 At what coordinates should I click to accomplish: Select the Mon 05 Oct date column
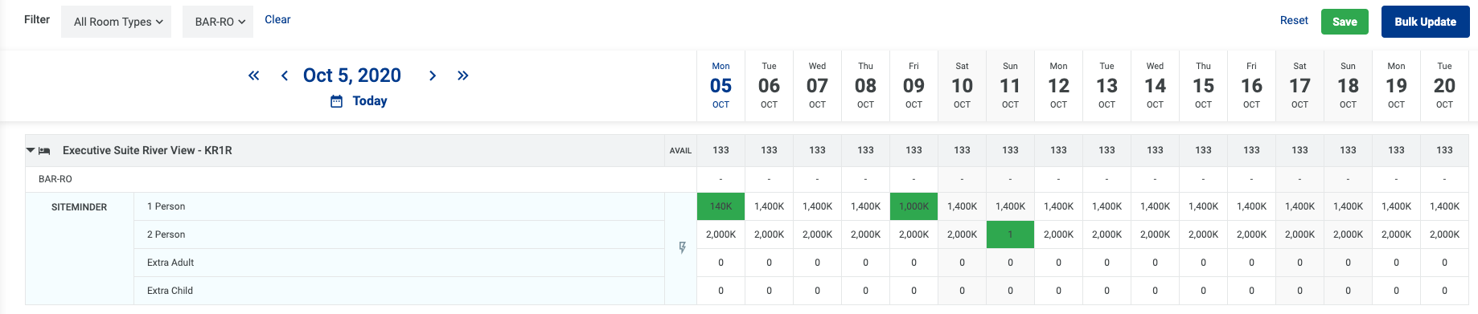coord(721,86)
